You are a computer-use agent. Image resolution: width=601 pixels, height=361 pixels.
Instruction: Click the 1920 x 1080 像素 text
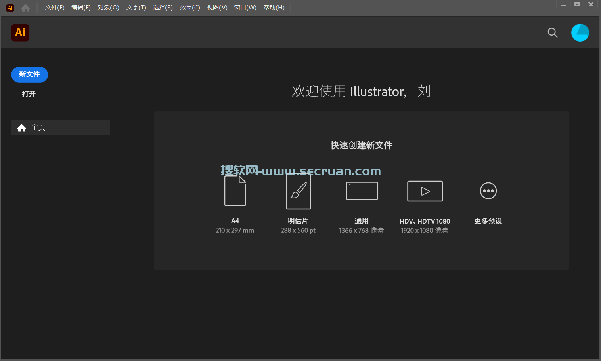425,230
